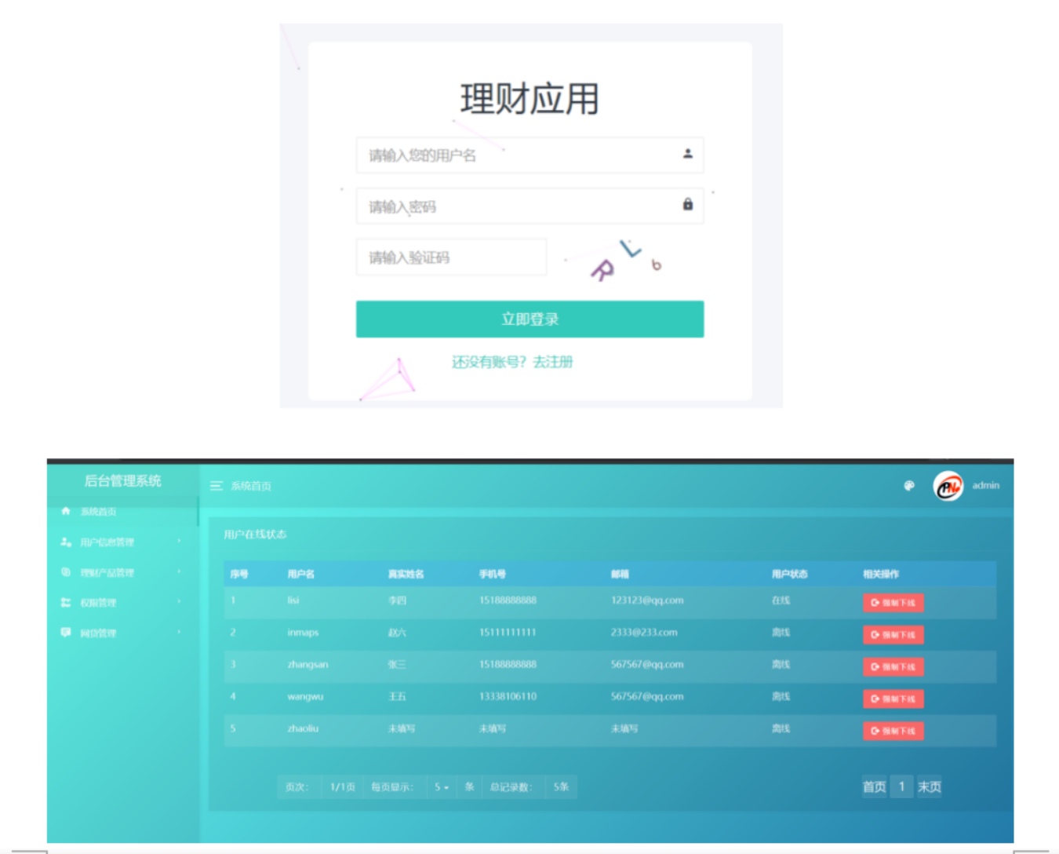Select 系统首页 in the sidebar menu

tap(98, 512)
